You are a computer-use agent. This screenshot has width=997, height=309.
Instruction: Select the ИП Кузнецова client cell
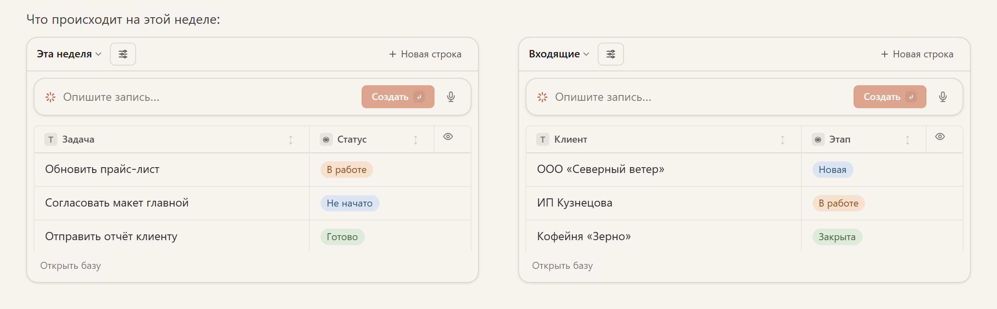click(x=664, y=203)
